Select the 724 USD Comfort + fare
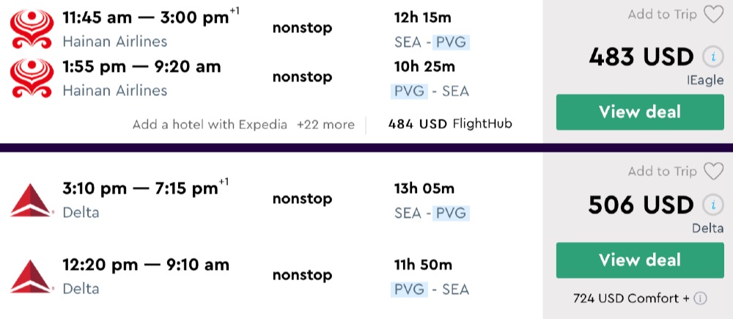Screen dimensions: 733x319 (632, 298)
